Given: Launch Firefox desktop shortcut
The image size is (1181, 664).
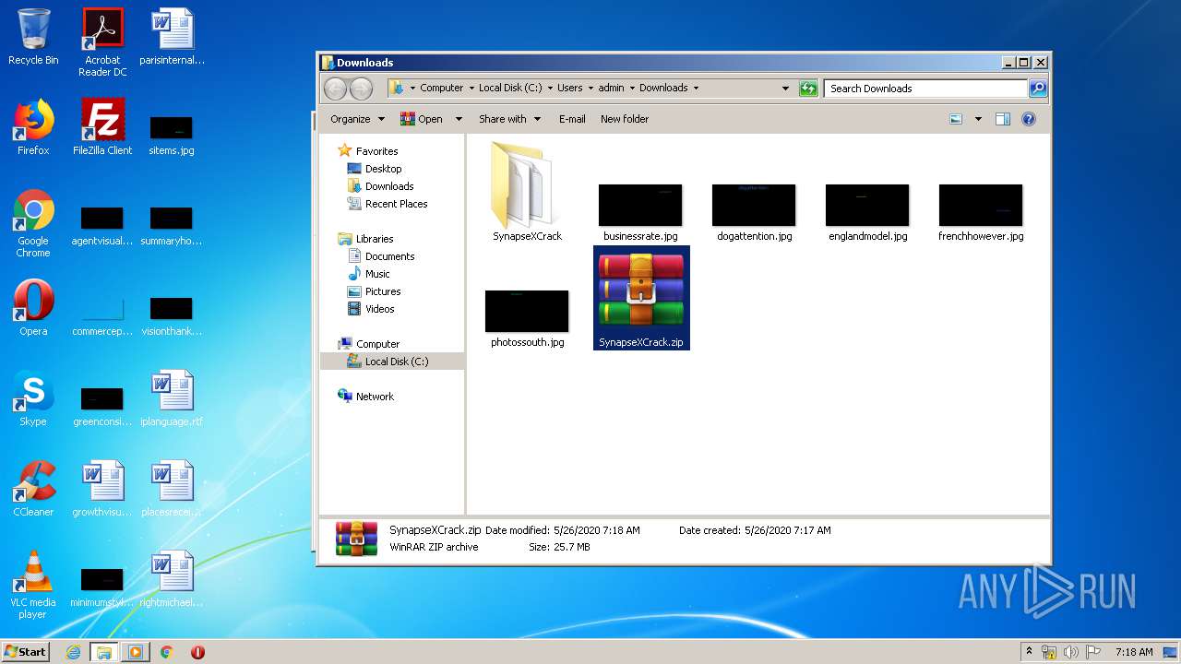Looking at the screenshot, I should (x=33, y=127).
